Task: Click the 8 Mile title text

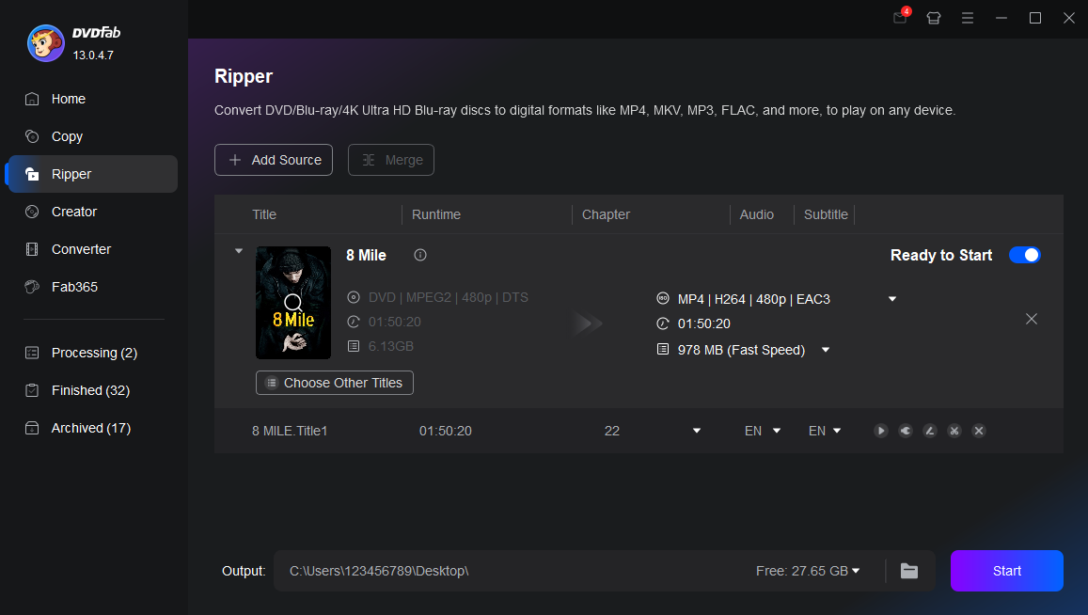Action: 367,256
